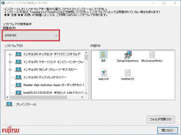Click the mup.xml file name label

tap(104, 79)
